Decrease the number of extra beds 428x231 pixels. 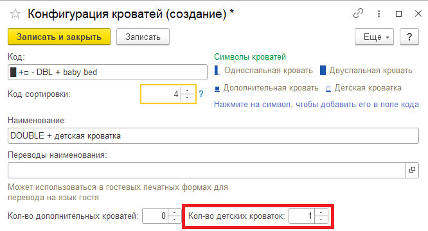coord(175,219)
